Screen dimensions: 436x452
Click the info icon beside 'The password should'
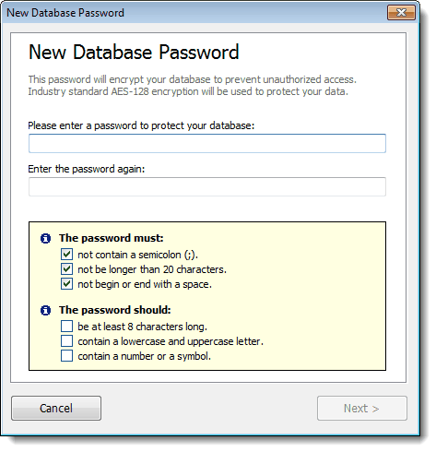45,310
